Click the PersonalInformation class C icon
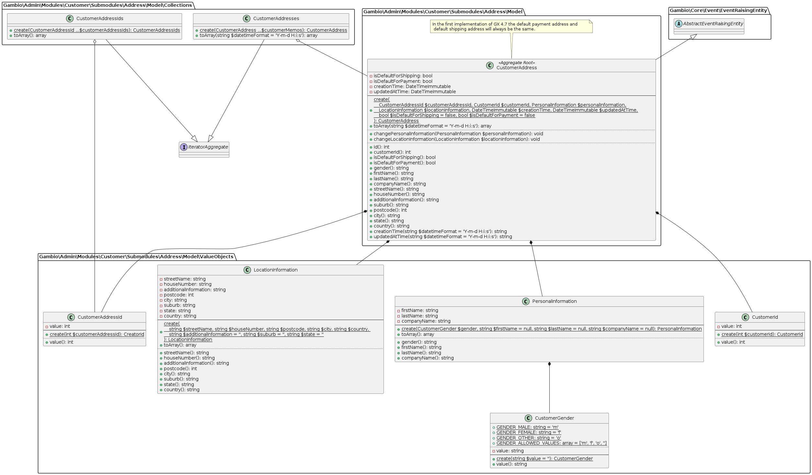Image resolution: width=812 pixels, height=475 pixels. (x=526, y=302)
